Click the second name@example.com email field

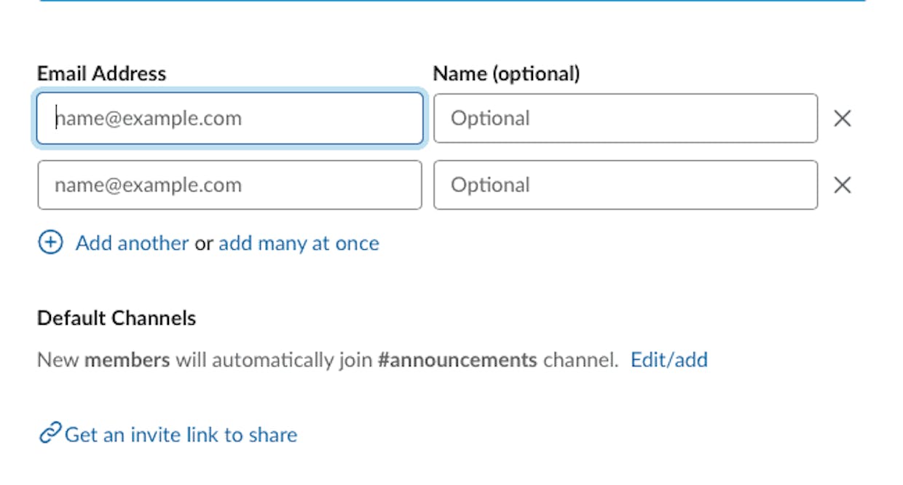[229, 185]
